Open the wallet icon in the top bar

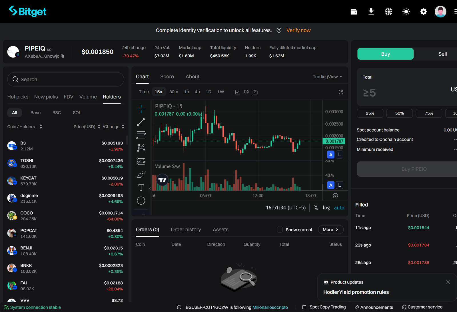pos(354,11)
